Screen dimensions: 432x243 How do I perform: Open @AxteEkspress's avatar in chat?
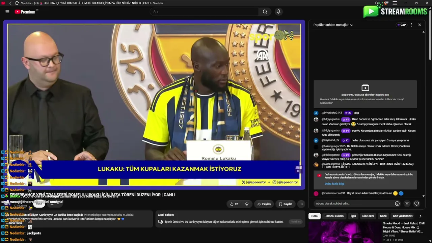click(316, 165)
